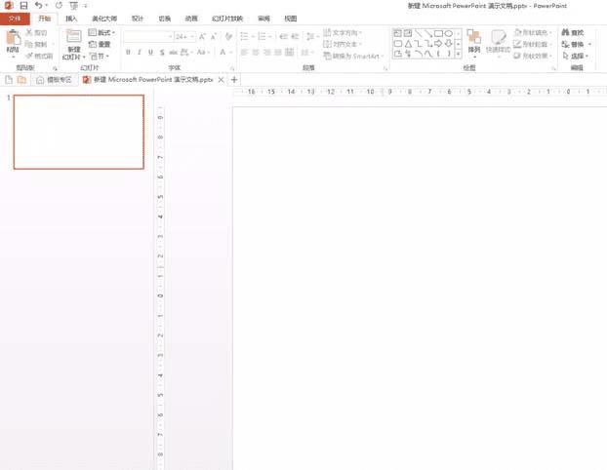The width and height of the screenshot is (607, 470).
Task: Open the font name combo box
Action: (x=148, y=37)
